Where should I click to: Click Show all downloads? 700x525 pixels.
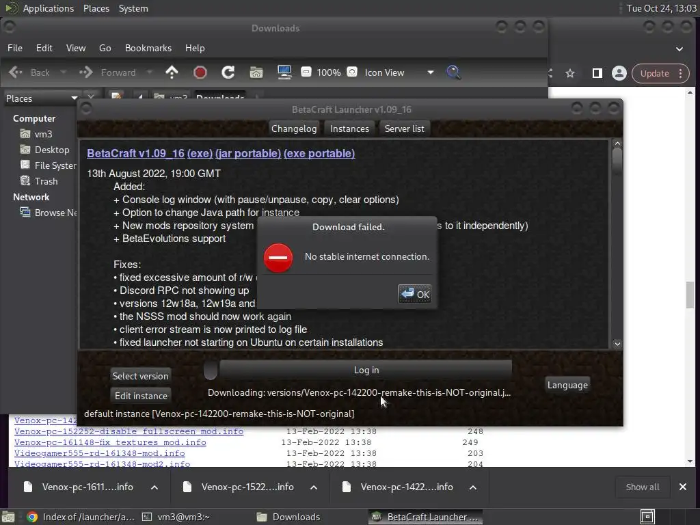(x=643, y=487)
